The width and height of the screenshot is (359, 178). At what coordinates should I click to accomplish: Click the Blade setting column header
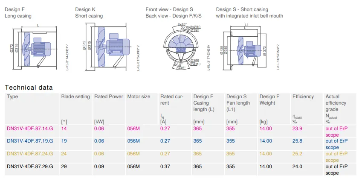(x=75, y=96)
